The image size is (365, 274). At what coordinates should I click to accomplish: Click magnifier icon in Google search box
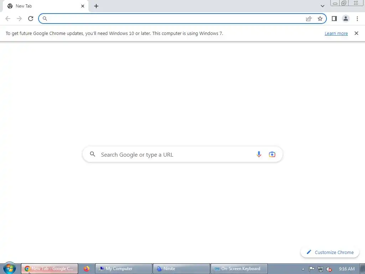point(92,154)
